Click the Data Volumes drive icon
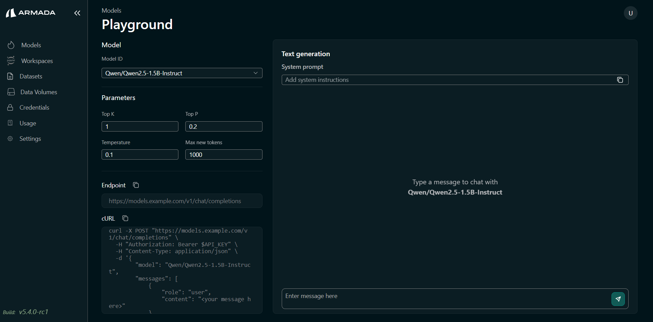 [11, 92]
